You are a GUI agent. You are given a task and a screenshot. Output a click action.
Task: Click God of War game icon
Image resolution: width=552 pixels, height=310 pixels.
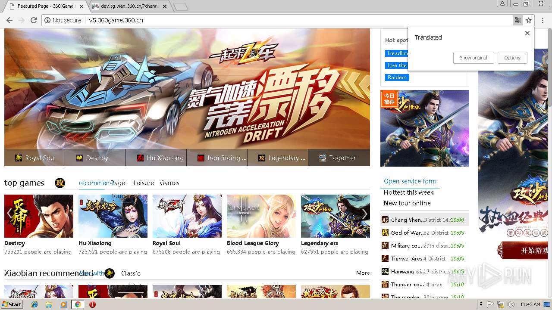(x=385, y=232)
